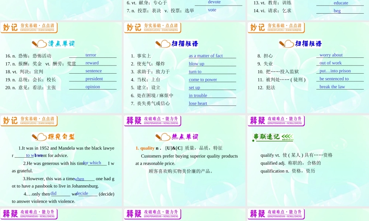
Task: Click the sentence 'Customers prefer buying superior quality products'
Action: [189, 156]
